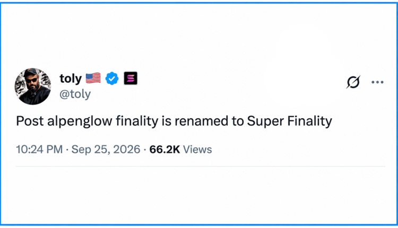Click the Solana affiliate badge
The width and height of the screenshot is (398, 228).
point(131,78)
